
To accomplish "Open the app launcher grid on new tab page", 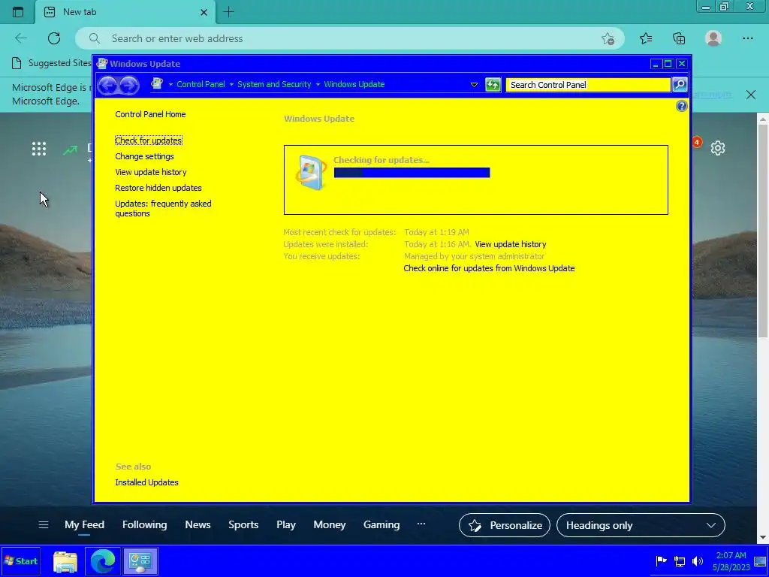I will pos(39,149).
